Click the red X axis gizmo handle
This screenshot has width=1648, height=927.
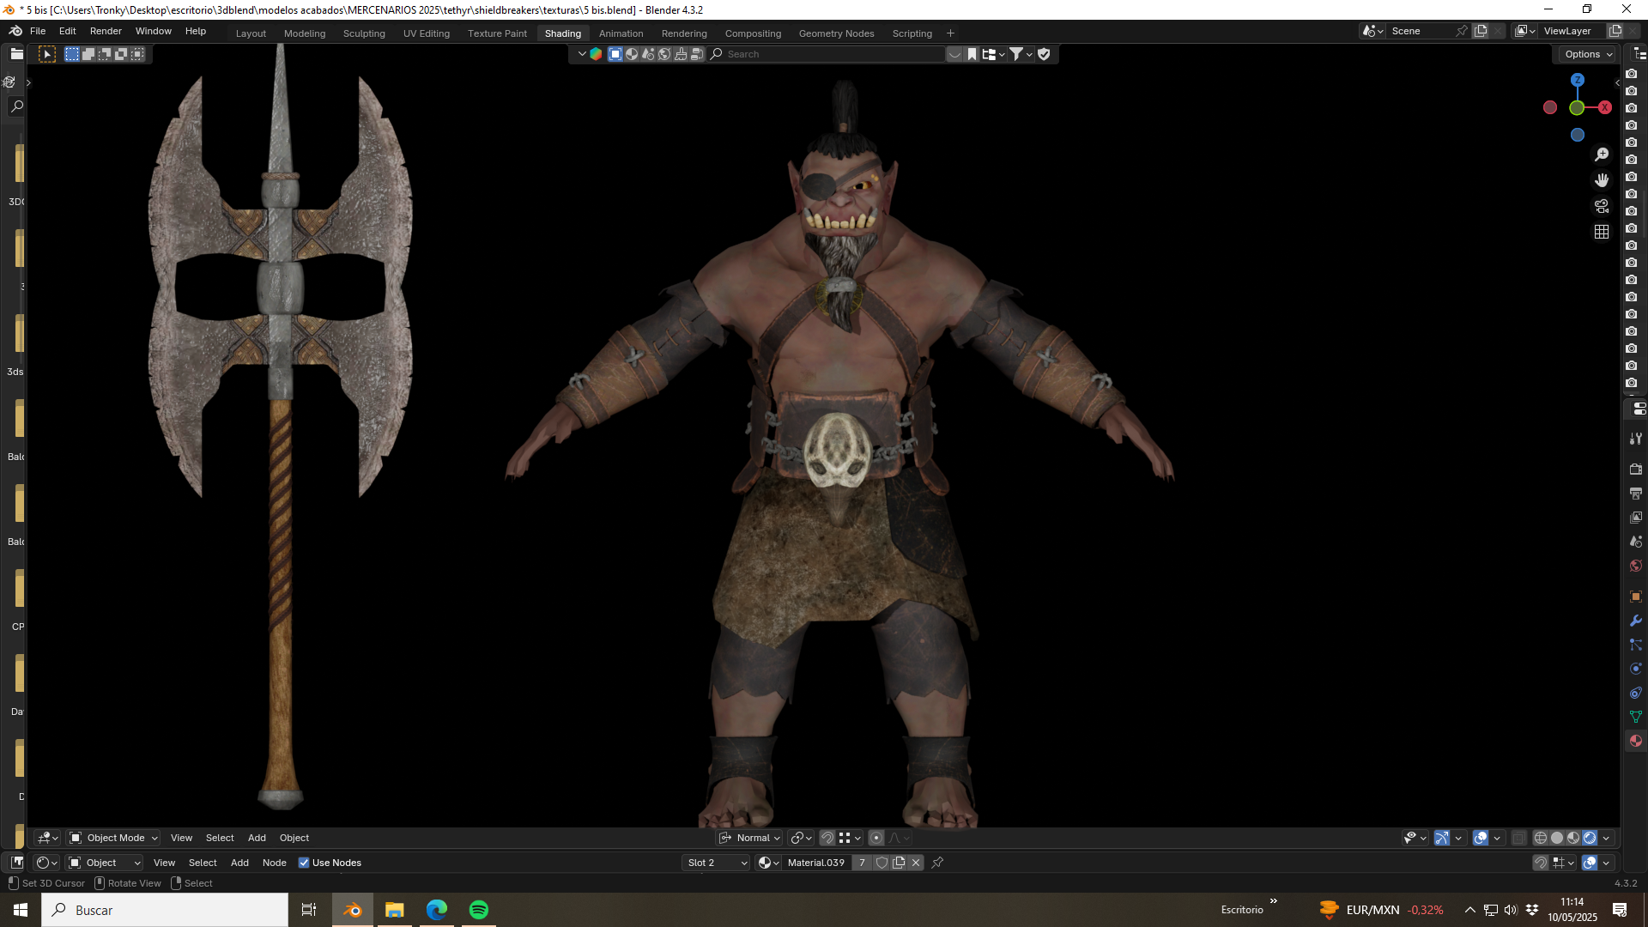1604,107
